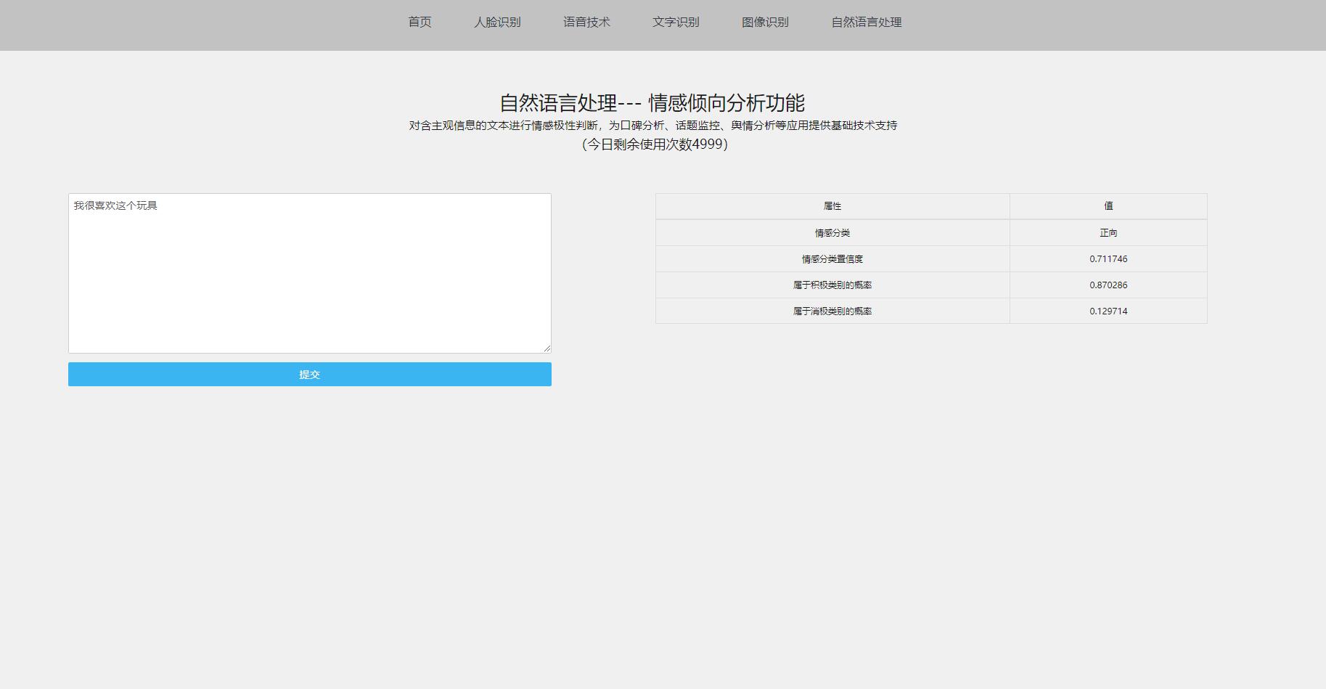Open the 文字识别 section

click(676, 22)
